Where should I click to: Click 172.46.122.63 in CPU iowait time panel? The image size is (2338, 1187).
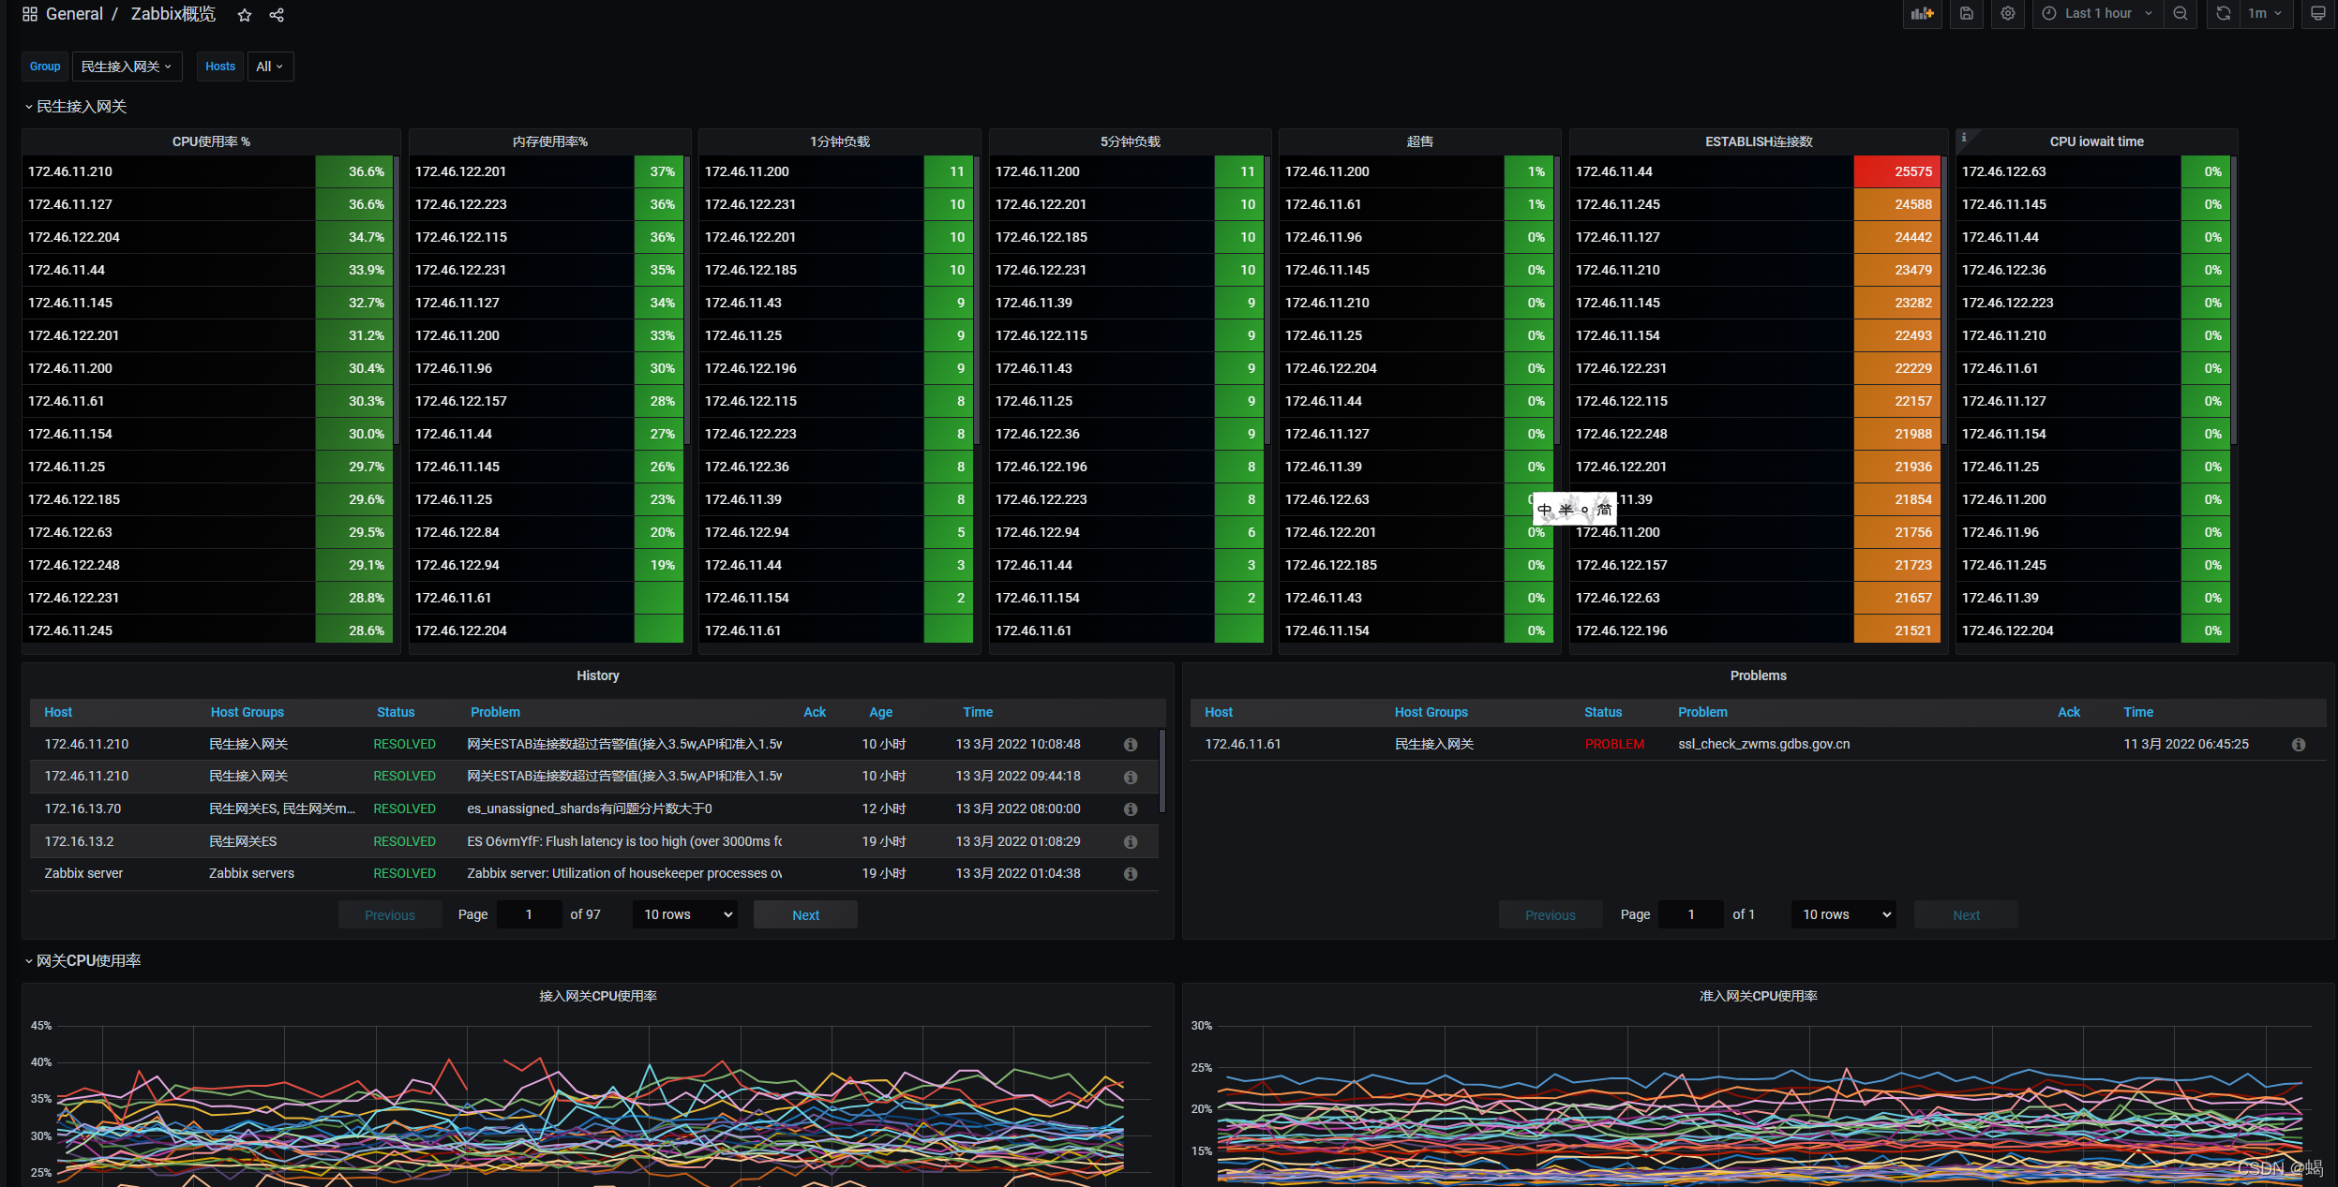pyautogui.click(x=2004, y=172)
